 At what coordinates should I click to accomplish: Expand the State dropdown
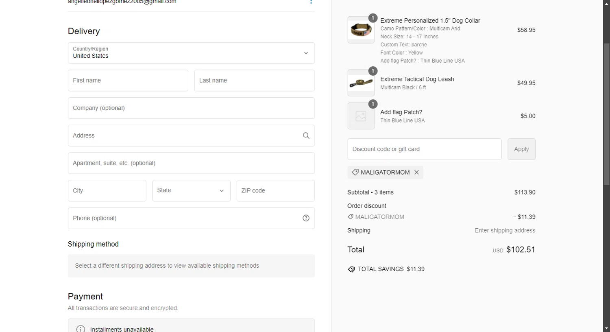point(191,190)
